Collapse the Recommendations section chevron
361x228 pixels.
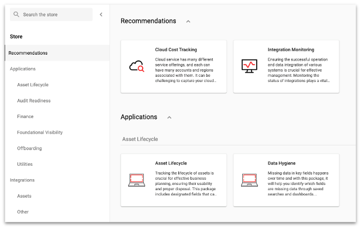188,22
